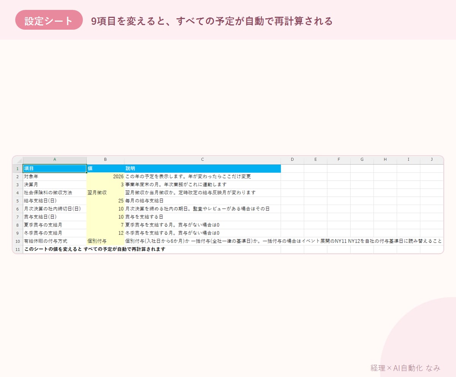Select column B header
Viewport: 456px width, 377px height.
click(105, 159)
